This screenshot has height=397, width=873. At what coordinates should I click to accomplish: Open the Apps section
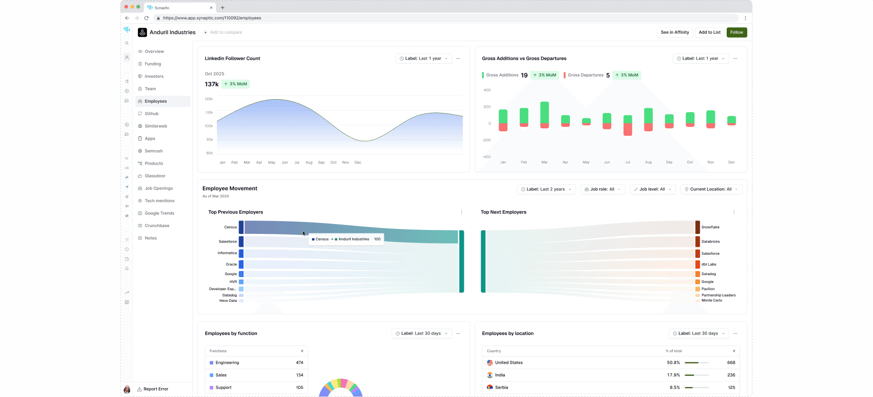tap(163, 139)
